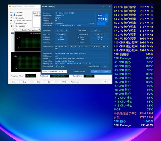This screenshot has width=161, height=141.
Task: Open the CPU #1 / Core #1 selector dropdown
Action: [54, 72]
